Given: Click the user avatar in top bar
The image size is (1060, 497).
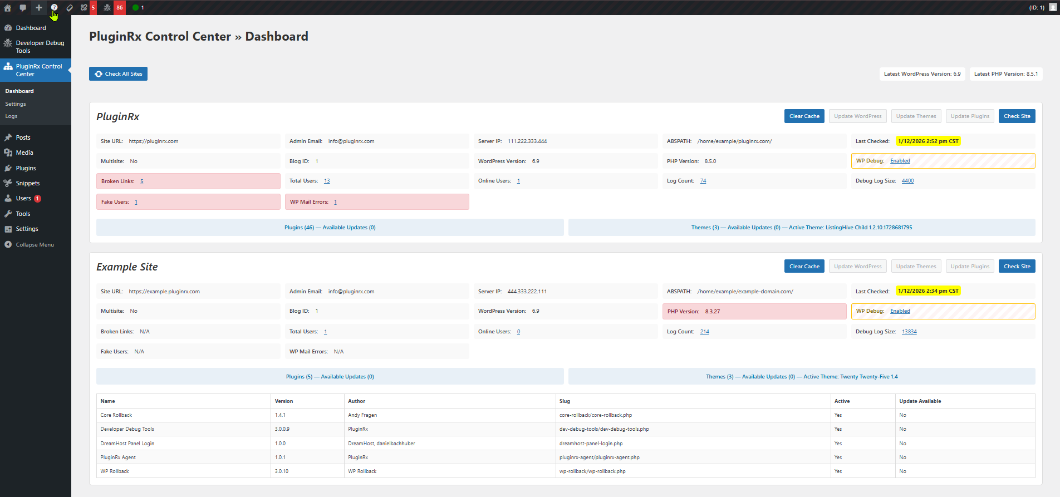Looking at the screenshot, I should (1052, 8).
